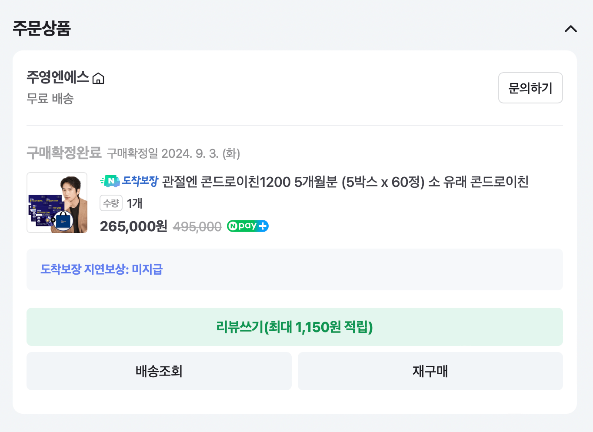The image size is (593, 432).
Task: Click the 배송조회 shipment tracking button
Action: [159, 371]
